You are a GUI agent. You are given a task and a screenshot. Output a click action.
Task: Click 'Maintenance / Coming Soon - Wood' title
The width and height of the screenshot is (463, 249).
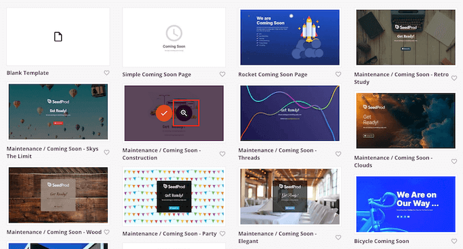pyautogui.click(x=54, y=232)
